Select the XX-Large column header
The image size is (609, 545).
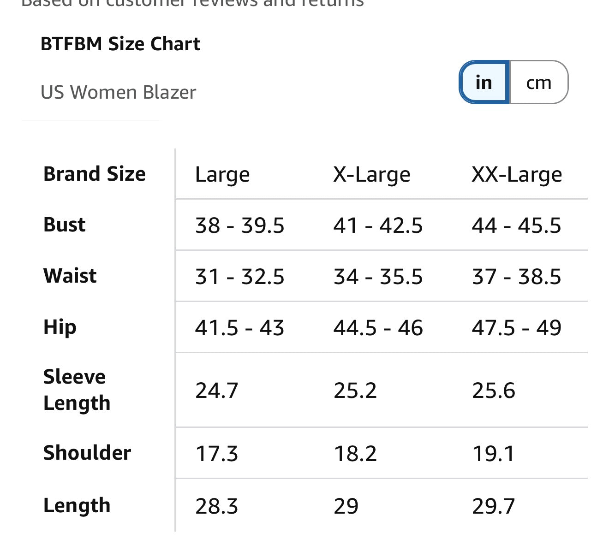(517, 175)
